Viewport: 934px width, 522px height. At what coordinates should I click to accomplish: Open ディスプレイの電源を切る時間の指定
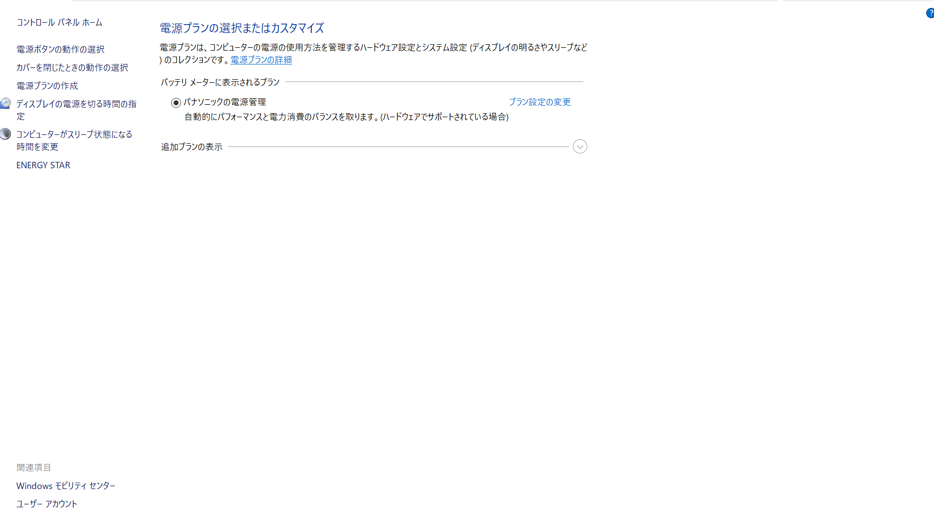point(76,110)
